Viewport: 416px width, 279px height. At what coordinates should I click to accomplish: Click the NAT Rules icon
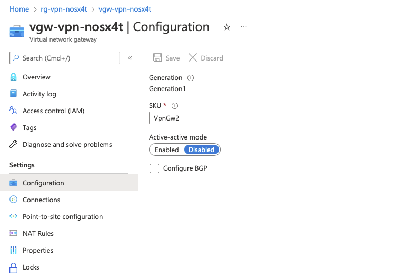pos(13,233)
